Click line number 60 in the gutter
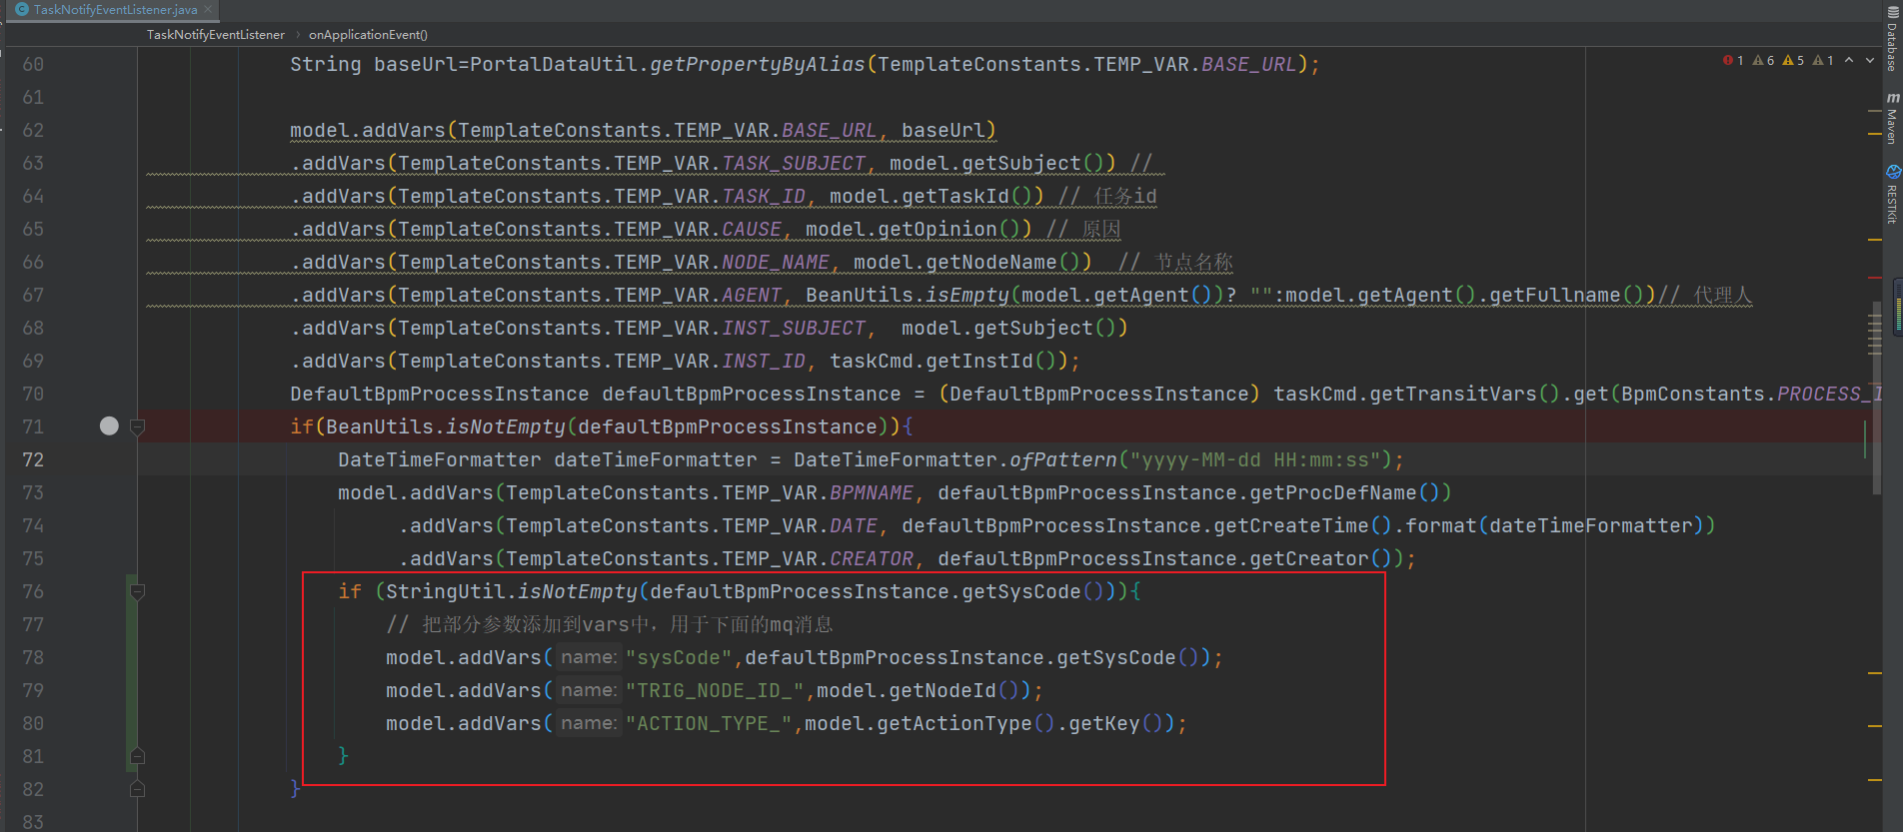Image resolution: width=1903 pixels, height=832 pixels. click(x=33, y=64)
